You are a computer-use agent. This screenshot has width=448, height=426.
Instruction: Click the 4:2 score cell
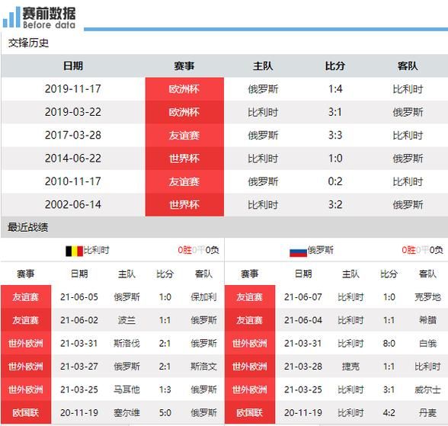pos(389,412)
